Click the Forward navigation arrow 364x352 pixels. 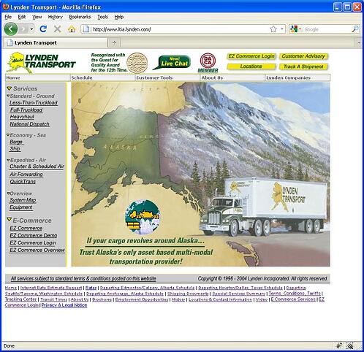(23, 29)
